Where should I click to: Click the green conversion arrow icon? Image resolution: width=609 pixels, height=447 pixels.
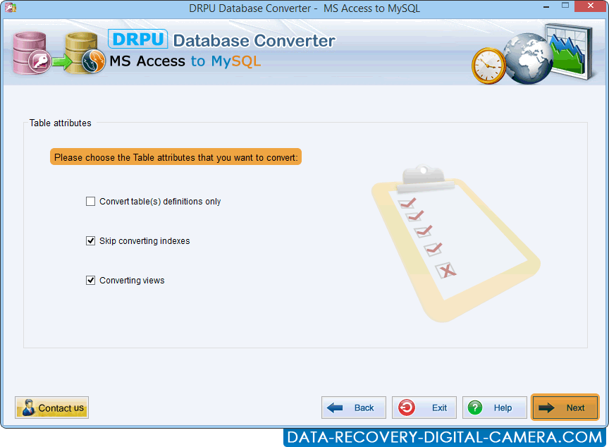[x=62, y=61]
